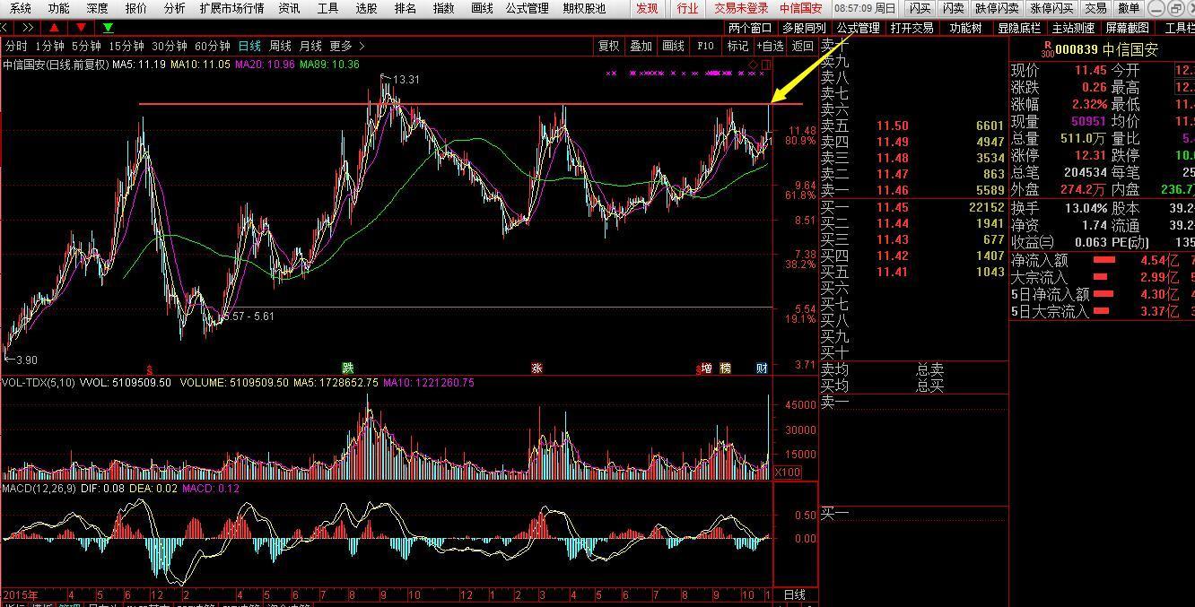This screenshot has height=607, width=1195.
Task: Open the 功能树 function tree
Action: coord(965,28)
